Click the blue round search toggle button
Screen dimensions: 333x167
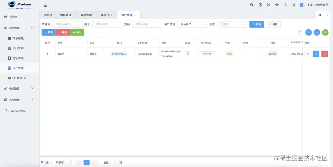[x=309, y=32]
